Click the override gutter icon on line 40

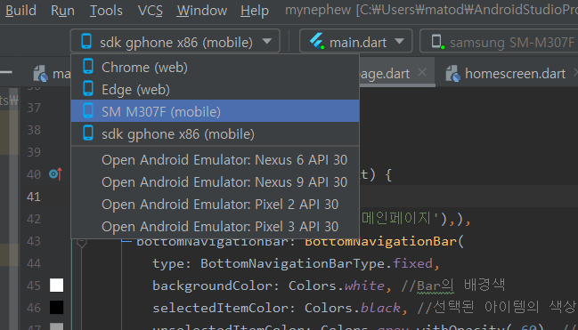pyautogui.click(x=55, y=173)
